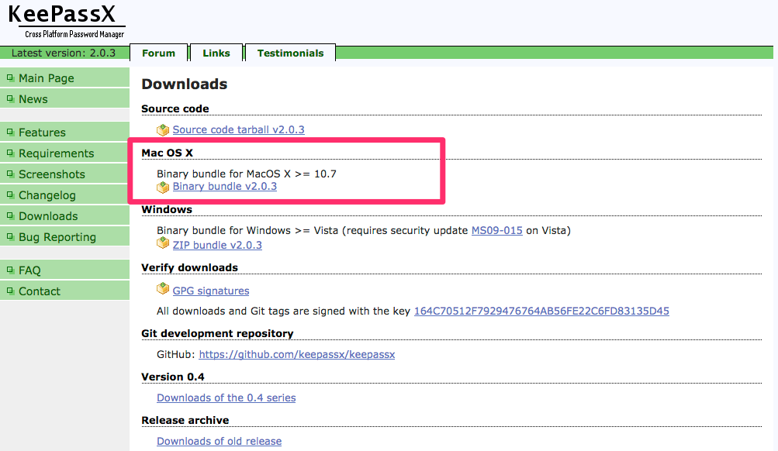Open the MS09-015 security update link

coord(496,230)
